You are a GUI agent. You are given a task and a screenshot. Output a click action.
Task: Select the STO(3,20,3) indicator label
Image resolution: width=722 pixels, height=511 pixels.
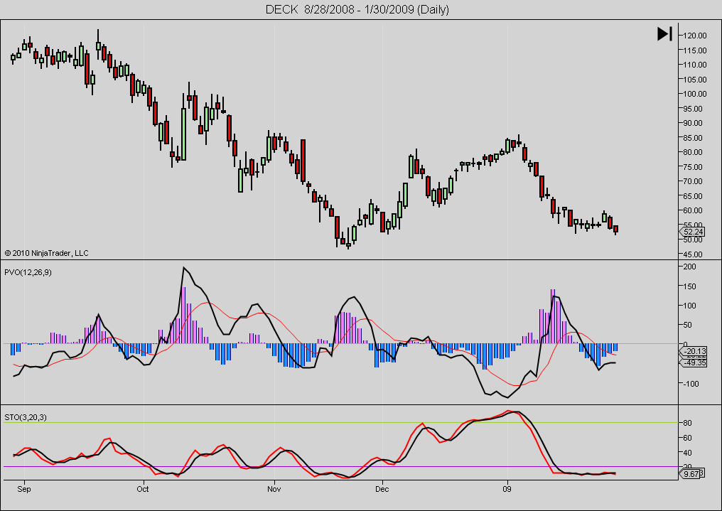pyautogui.click(x=26, y=418)
